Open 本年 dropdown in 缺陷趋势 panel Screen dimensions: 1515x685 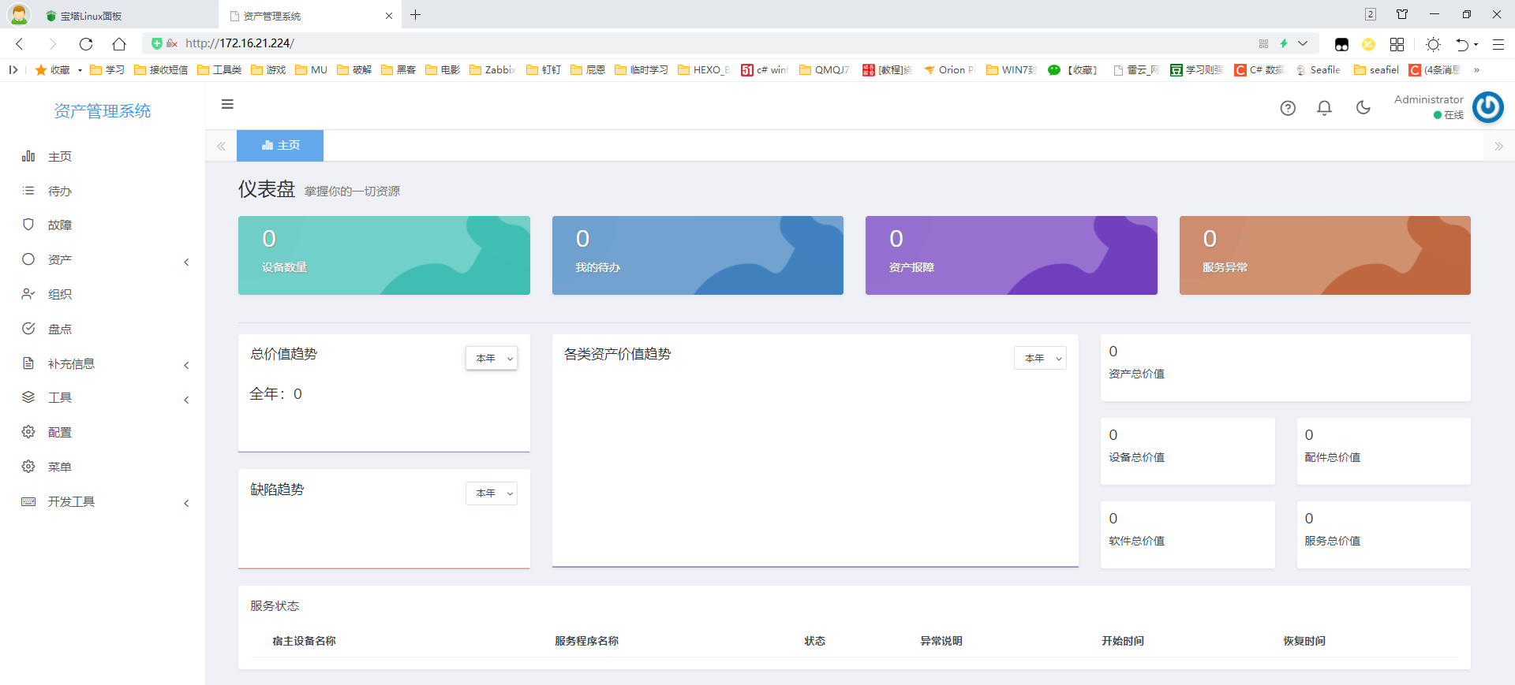(x=492, y=493)
